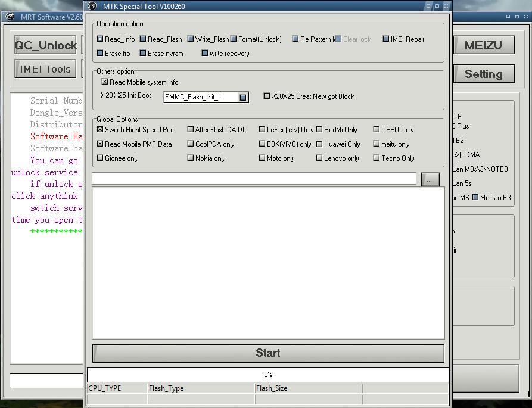Click the Start button
Image resolution: width=532 pixels, height=408 pixels.
(268, 353)
